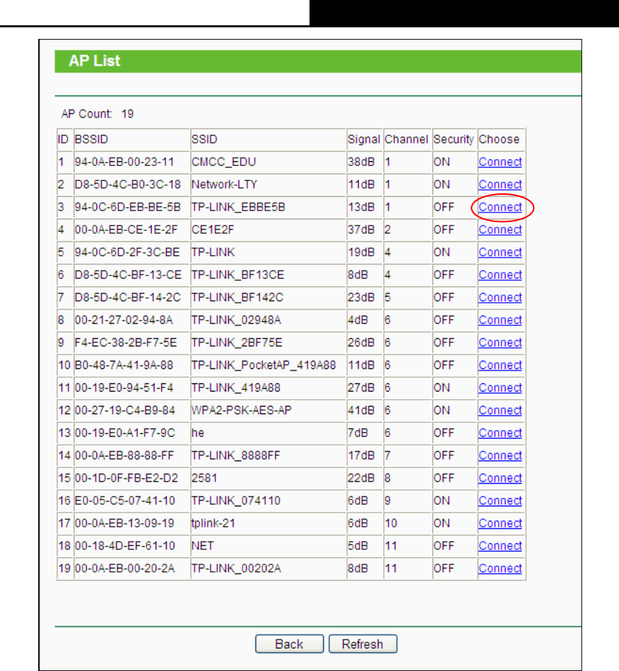Click the Choose column header

(499, 139)
